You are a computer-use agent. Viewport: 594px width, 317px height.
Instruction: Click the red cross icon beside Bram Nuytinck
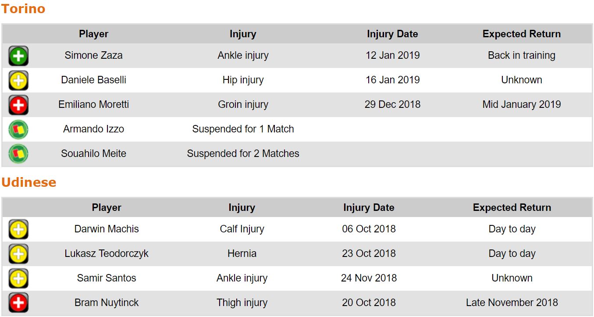click(x=18, y=303)
